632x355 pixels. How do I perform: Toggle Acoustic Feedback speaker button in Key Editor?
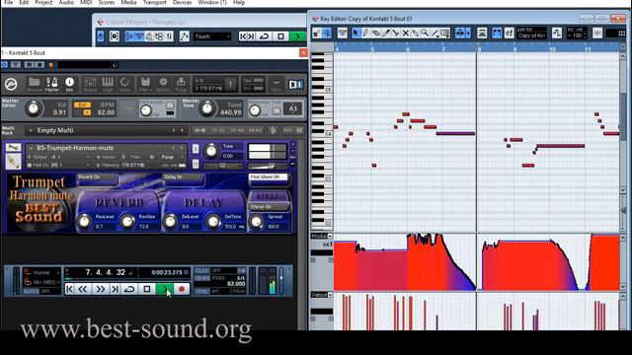tap(327, 33)
